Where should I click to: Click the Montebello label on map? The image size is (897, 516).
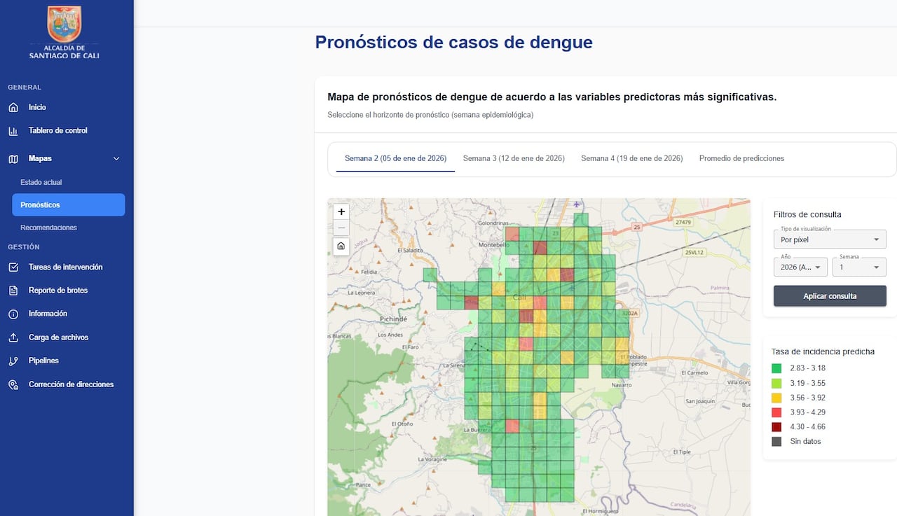493,246
